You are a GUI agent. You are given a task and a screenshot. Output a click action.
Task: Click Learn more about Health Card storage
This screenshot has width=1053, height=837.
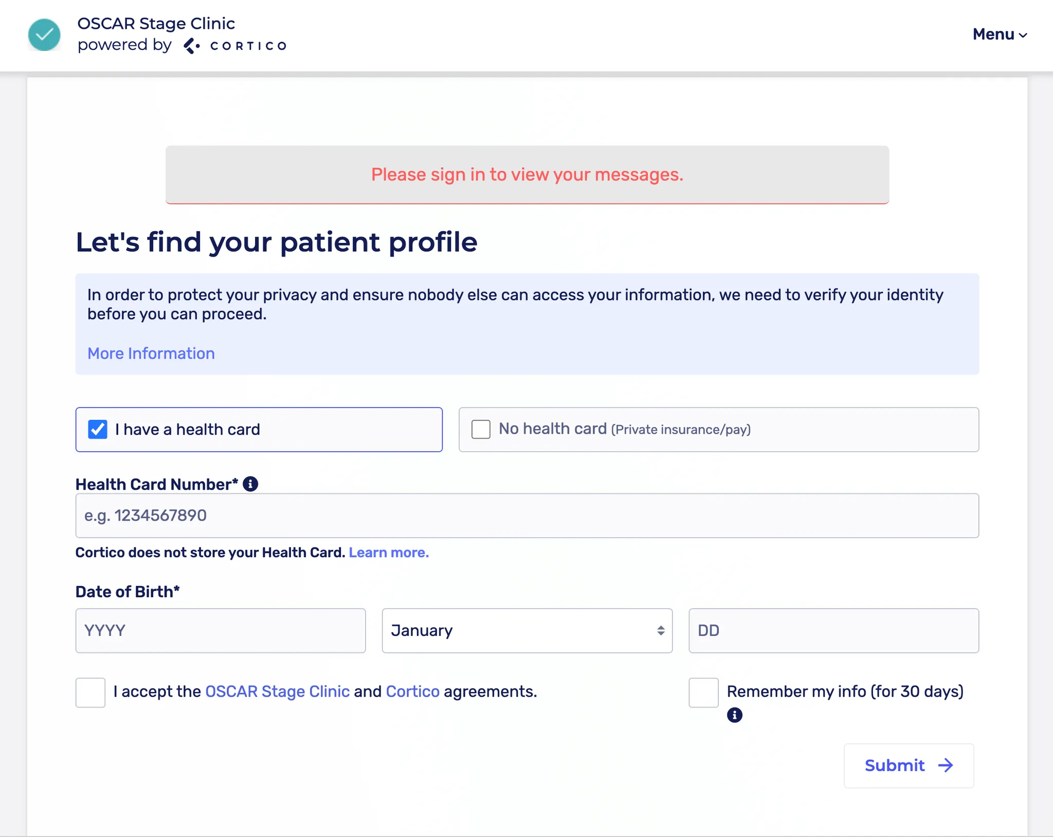point(389,553)
